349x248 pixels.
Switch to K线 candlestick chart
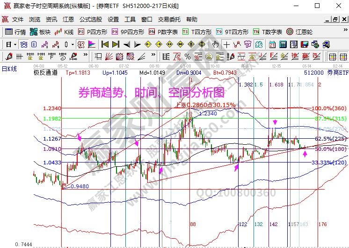[x=65, y=32]
